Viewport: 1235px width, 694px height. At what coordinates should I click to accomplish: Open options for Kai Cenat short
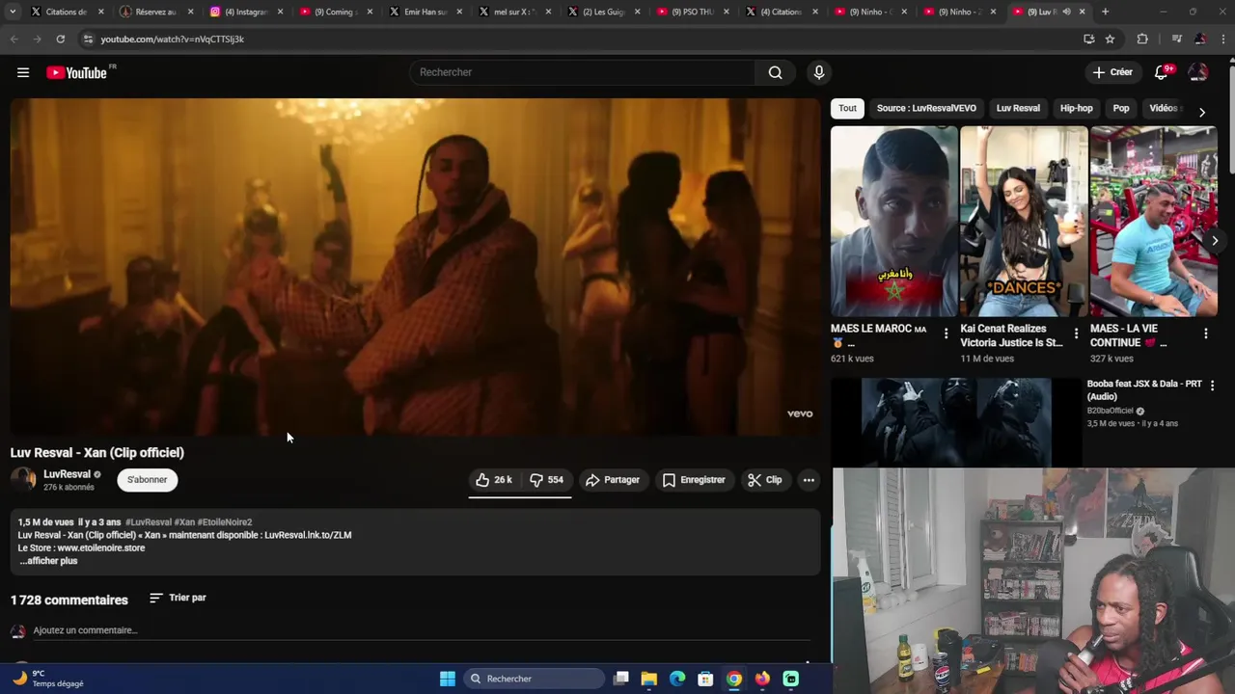(x=1076, y=334)
